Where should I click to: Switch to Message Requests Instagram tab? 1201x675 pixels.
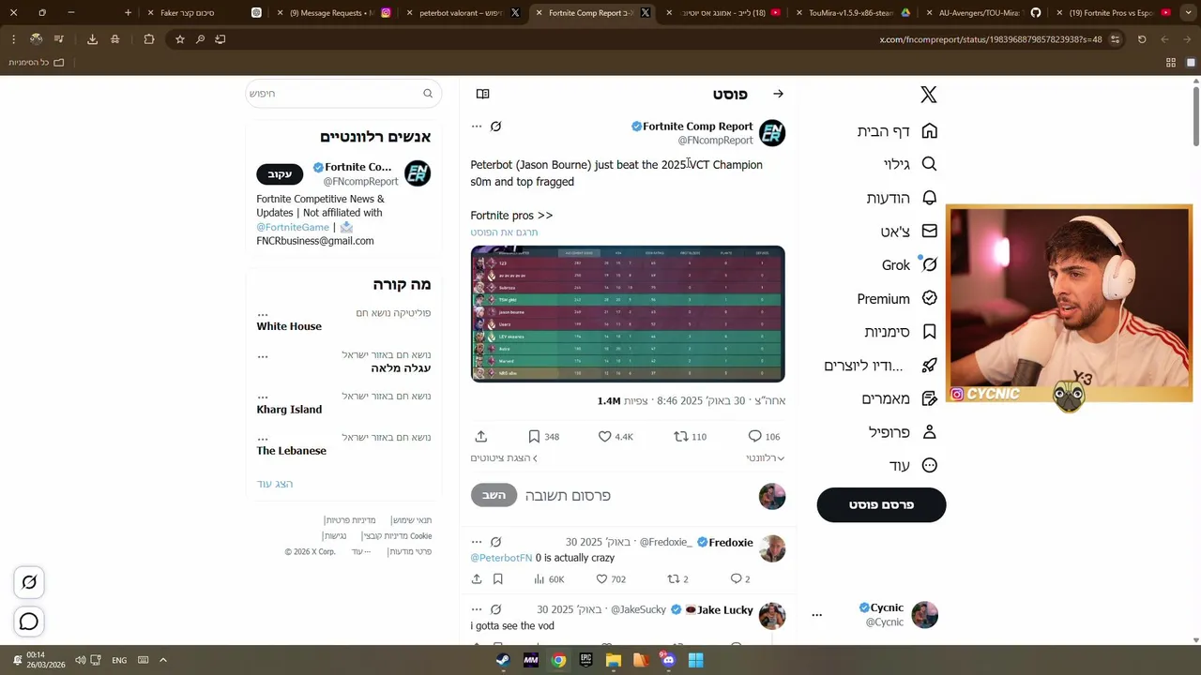(x=333, y=13)
